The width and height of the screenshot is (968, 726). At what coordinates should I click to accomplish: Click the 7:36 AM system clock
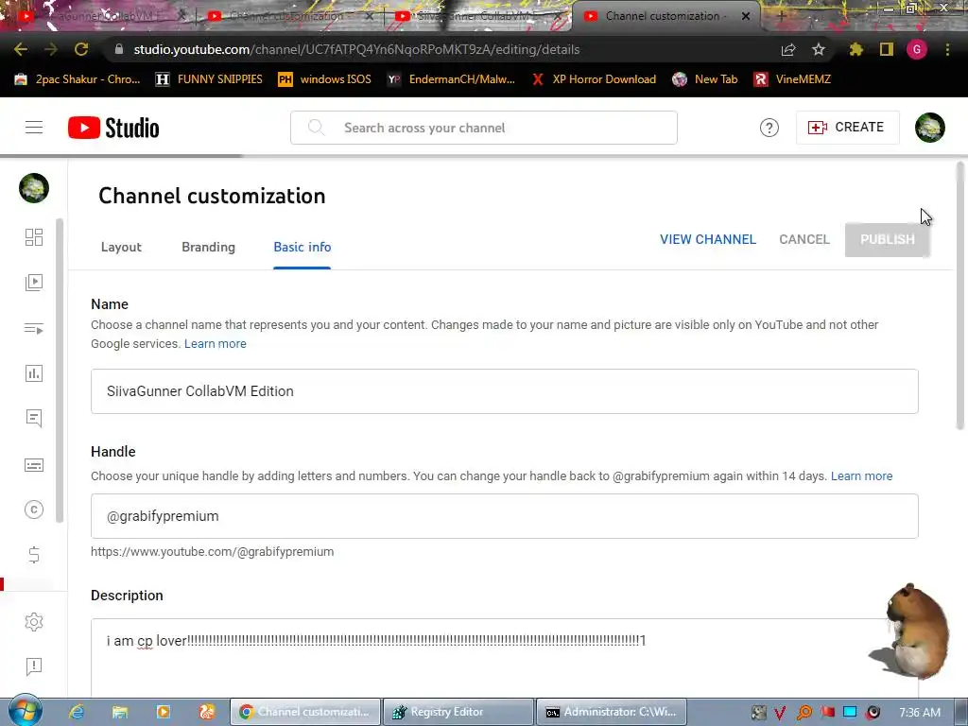919,713
